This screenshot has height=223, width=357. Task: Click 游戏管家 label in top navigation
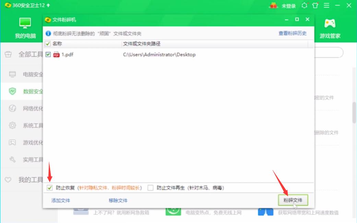(330, 36)
